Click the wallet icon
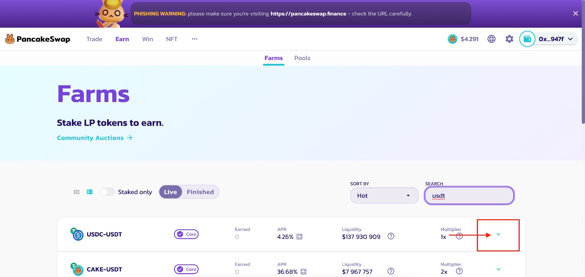 click(x=527, y=39)
